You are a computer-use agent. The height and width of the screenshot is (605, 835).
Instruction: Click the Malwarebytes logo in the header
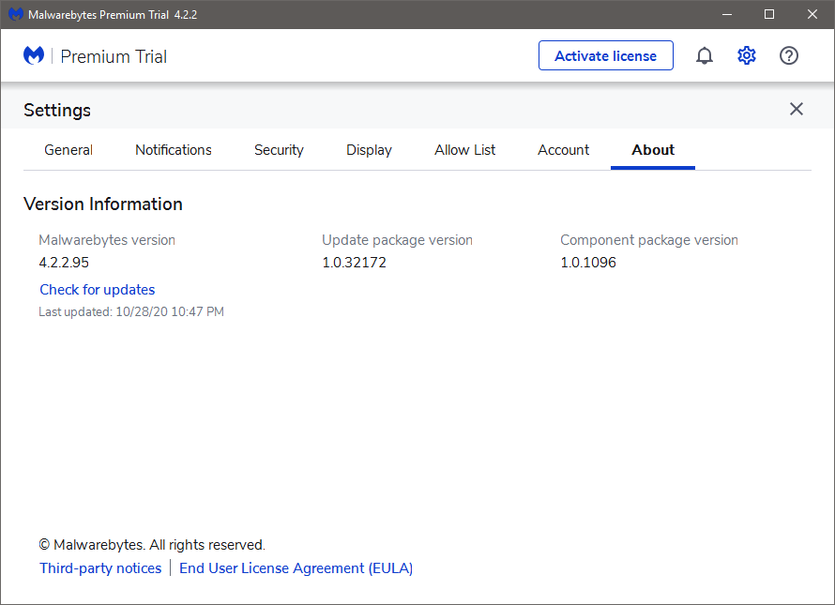click(x=34, y=55)
